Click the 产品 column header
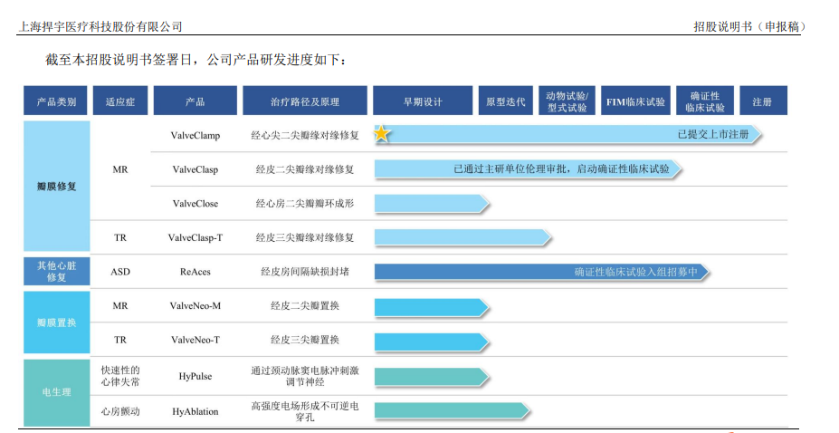This screenshot has height=433, width=839. [195, 101]
